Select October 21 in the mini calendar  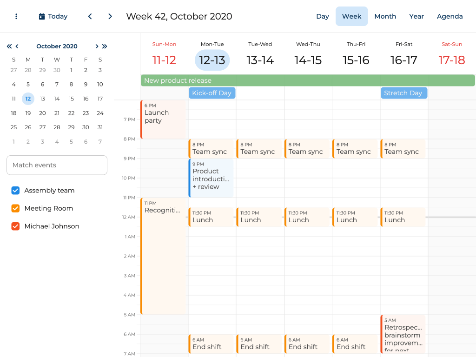point(57,113)
